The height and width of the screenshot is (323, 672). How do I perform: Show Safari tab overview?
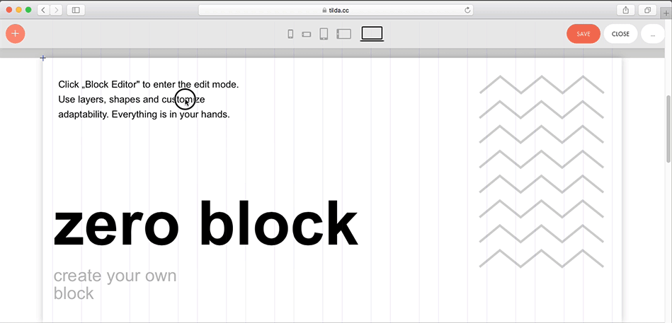point(648,10)
